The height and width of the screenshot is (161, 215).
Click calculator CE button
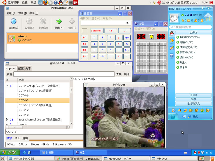pyautogui.click(x=111, y=31)
